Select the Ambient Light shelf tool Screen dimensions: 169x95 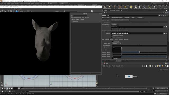tap(155, 7)
